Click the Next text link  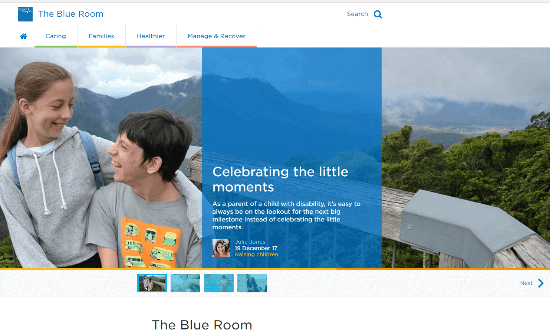[x=526, y=283]
